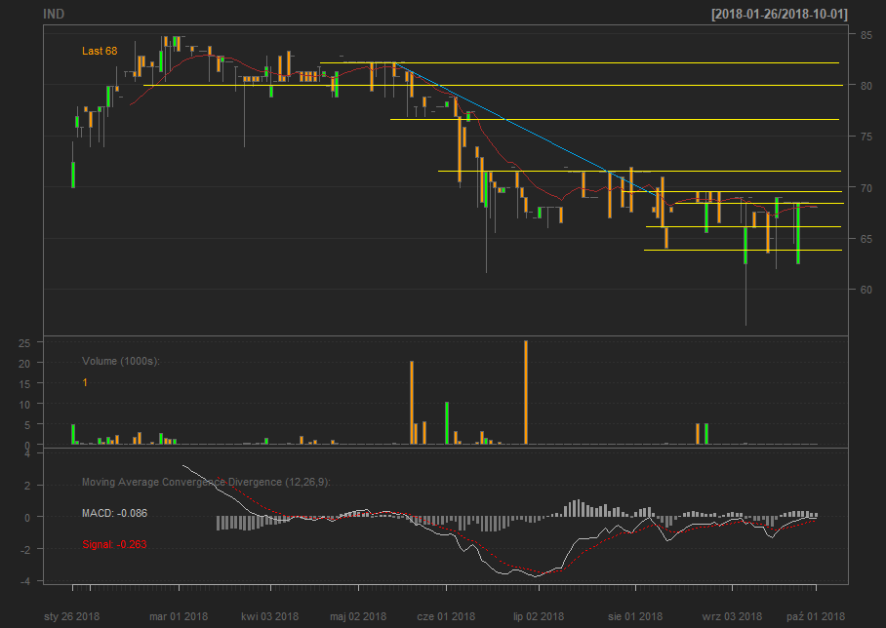The image size is (886, 628).
Task: Select the 'wrz 03 2018' date label
Action: [732, 616]
